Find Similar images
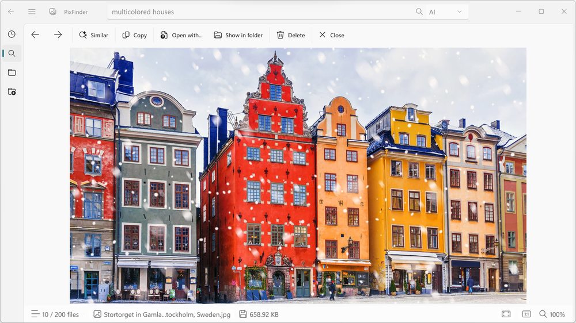Viewport: 576px width, 323px height. (x=94, y=35)
